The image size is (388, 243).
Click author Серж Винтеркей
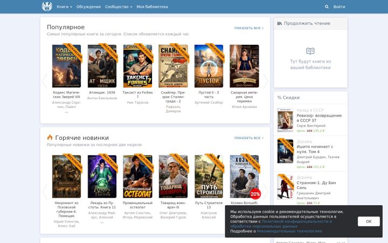pyautogui.click(x=311, y=126)
